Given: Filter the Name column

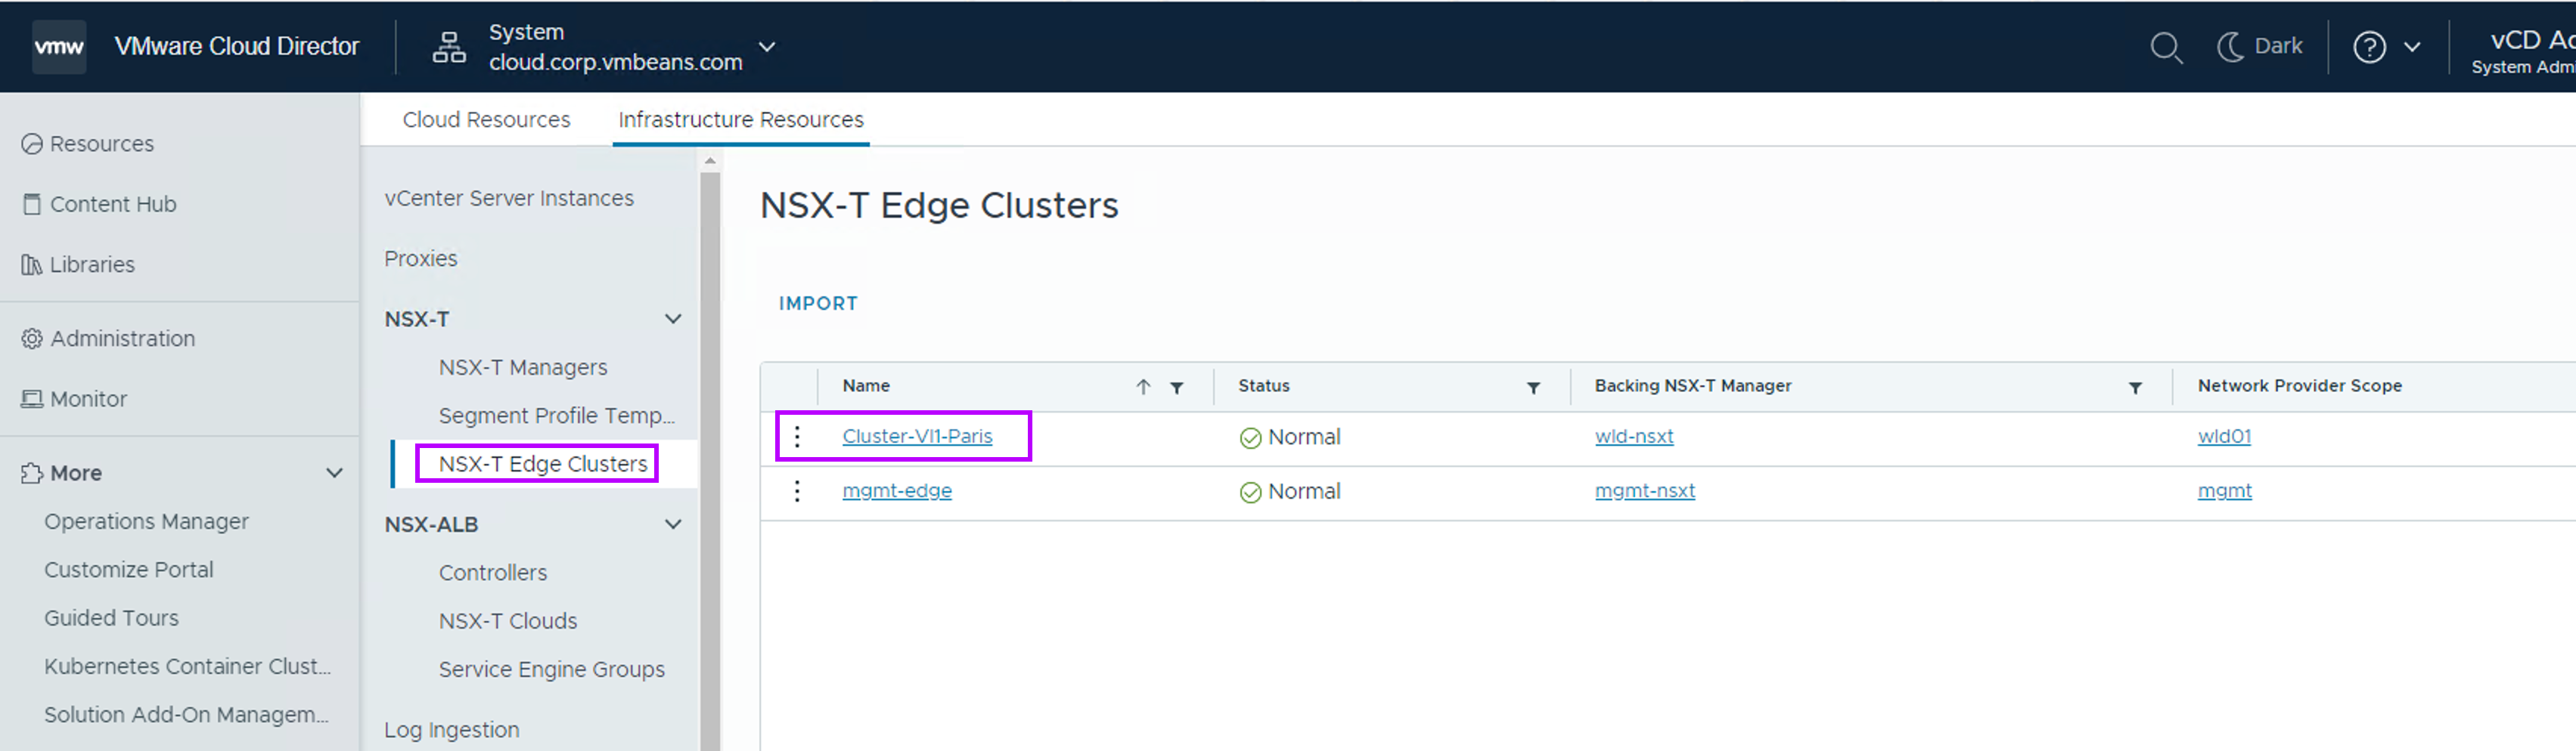Looking at the screenshot, I should coord(1177,388).
